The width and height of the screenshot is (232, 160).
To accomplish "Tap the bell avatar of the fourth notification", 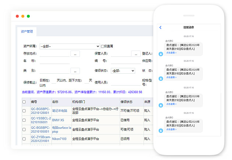I will click(x=161, y=131).
